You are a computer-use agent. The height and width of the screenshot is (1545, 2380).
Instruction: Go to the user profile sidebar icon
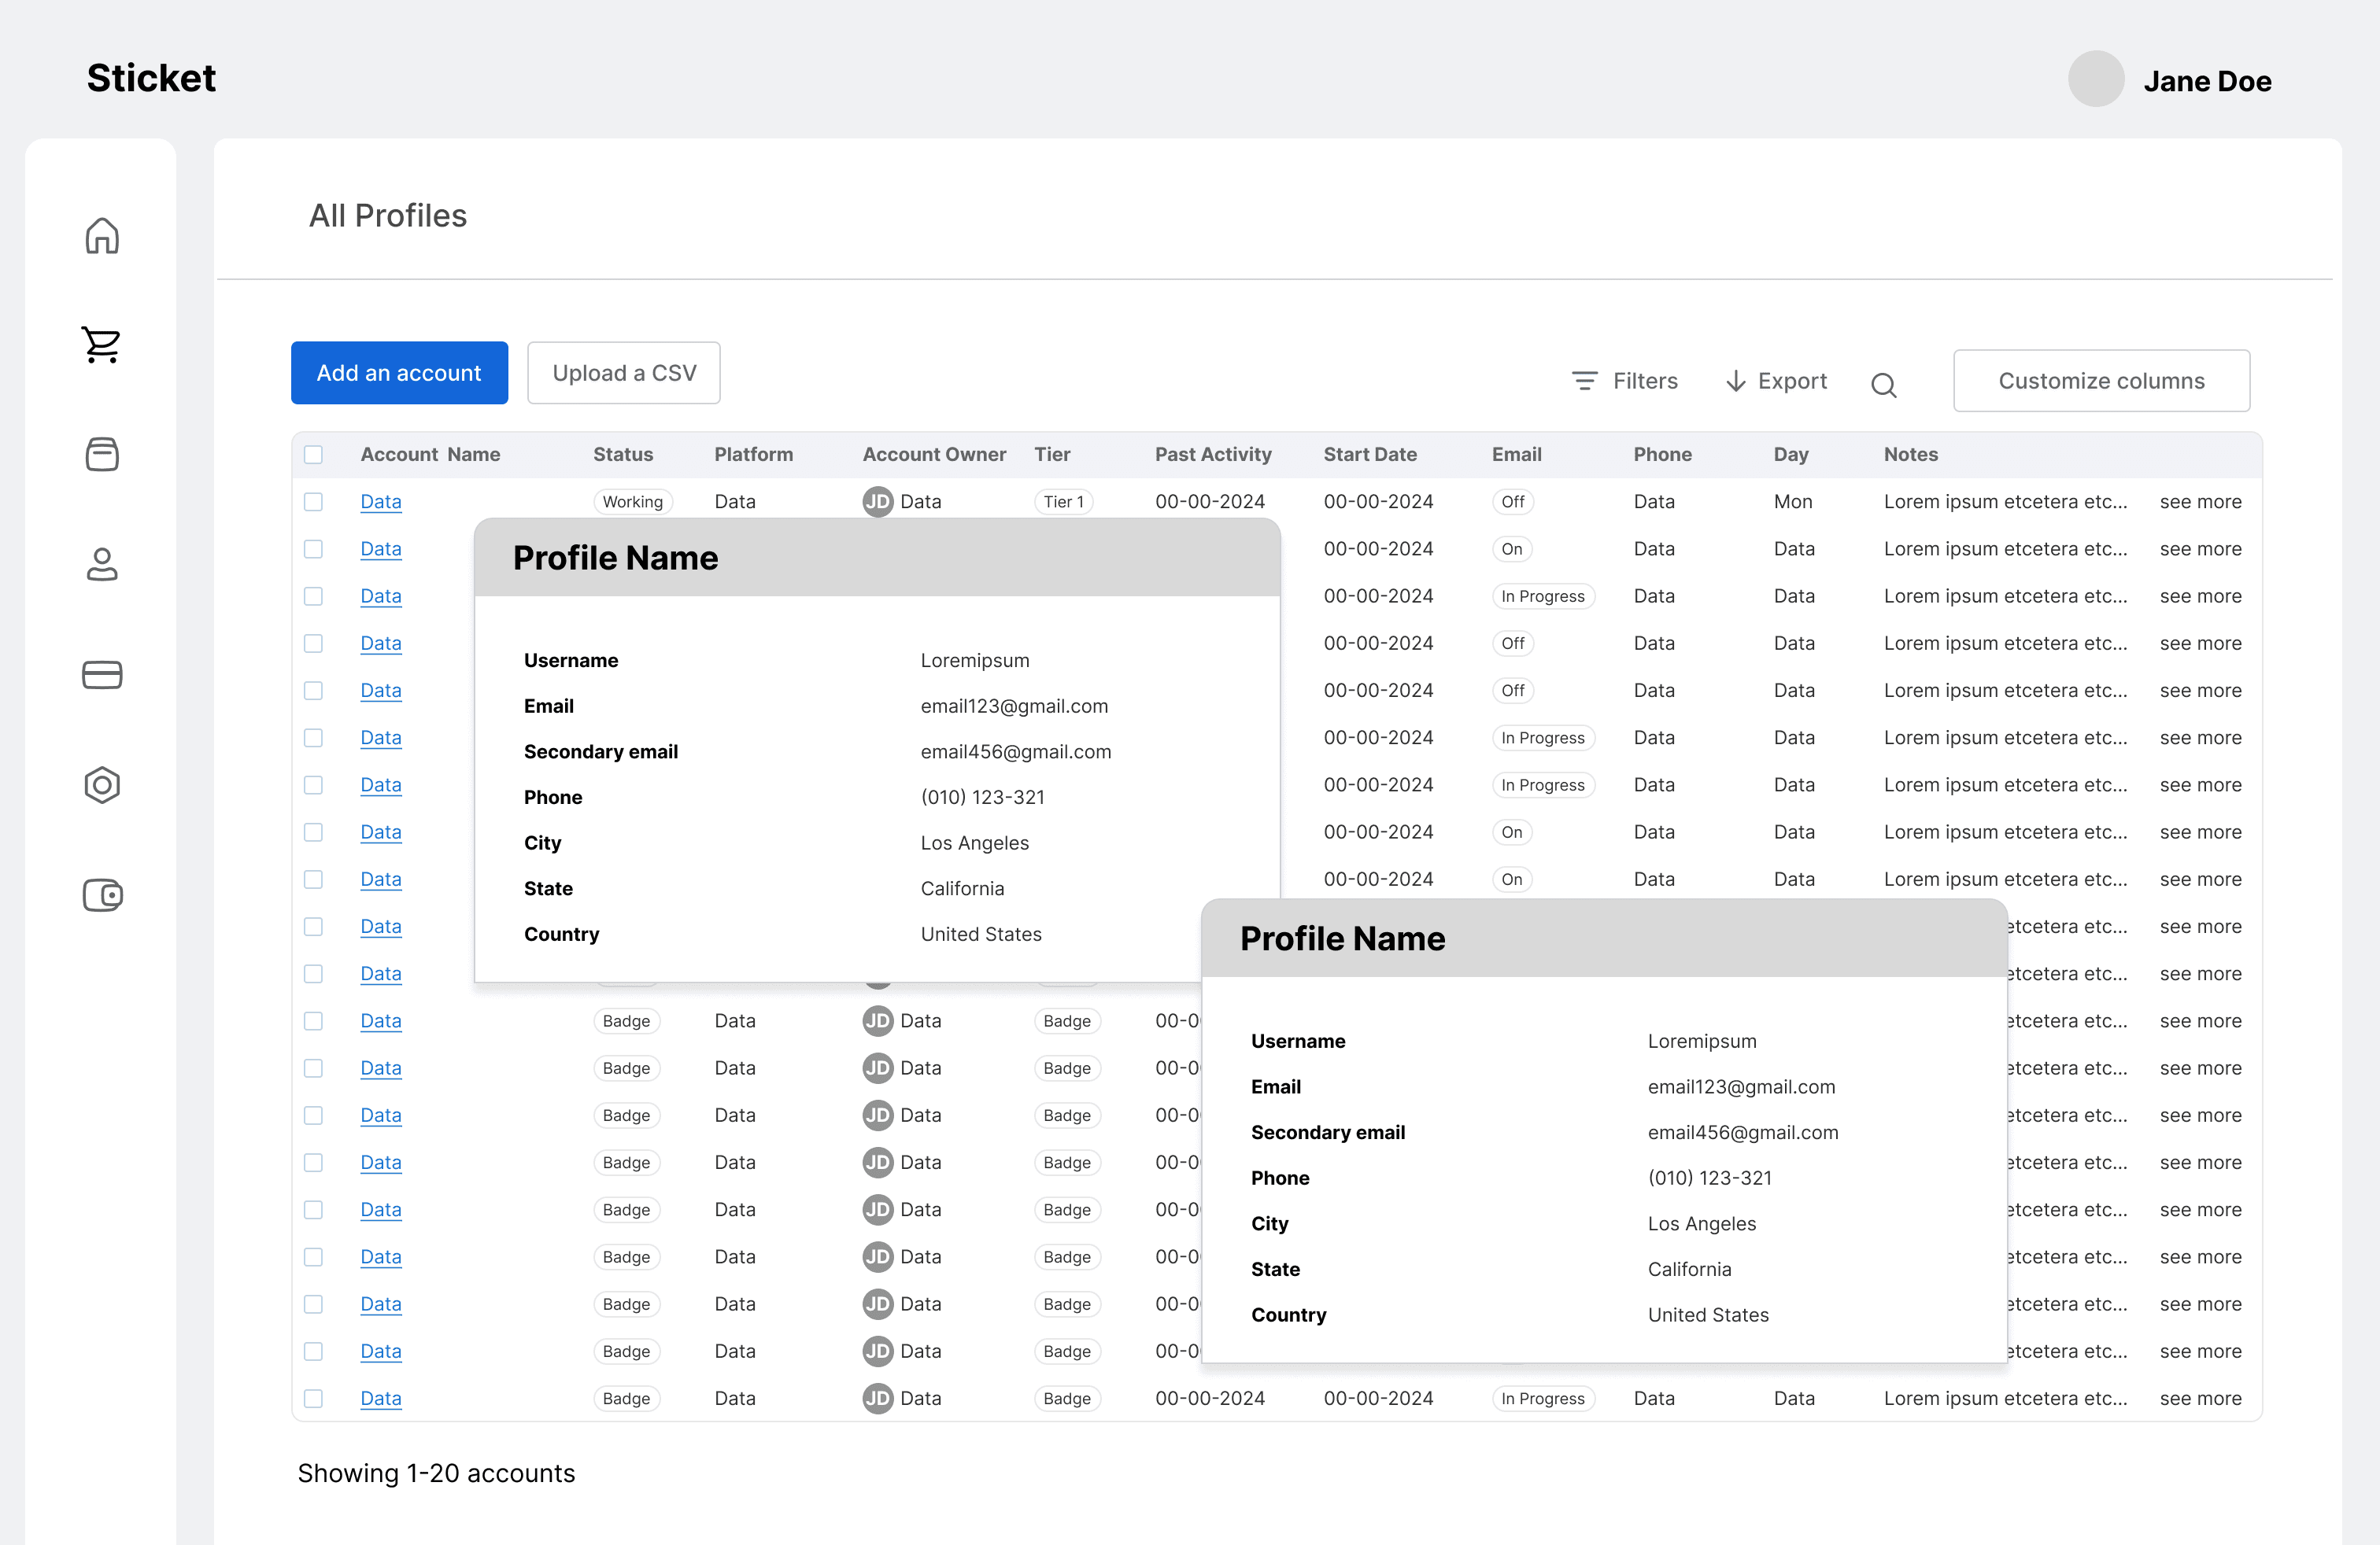(102, 565)
